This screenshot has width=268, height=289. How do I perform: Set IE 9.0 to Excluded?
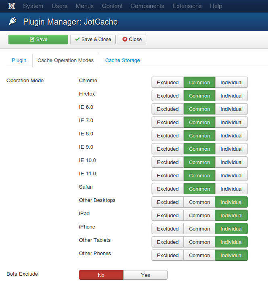click(168, 149)
